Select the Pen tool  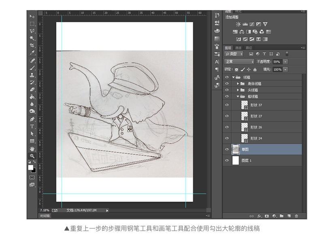[32, 119]
